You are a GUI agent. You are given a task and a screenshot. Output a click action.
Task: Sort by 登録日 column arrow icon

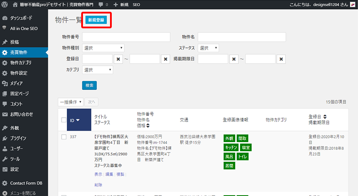(x=325, y=117)
